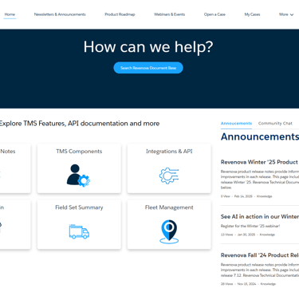Navigate to Webinars & Events
The width and height of the screenshot is (299, 292).
pos(170,14)
